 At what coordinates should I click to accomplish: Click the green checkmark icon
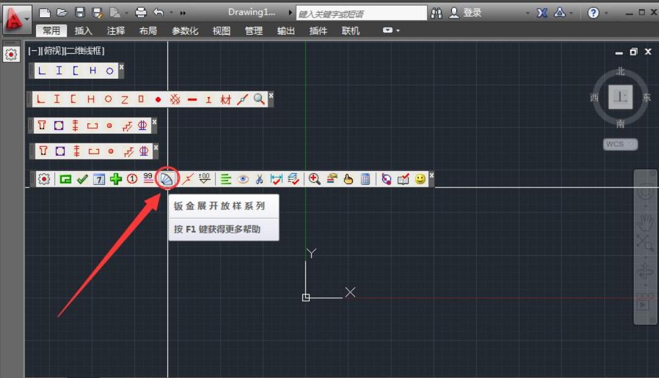point(82,178)
